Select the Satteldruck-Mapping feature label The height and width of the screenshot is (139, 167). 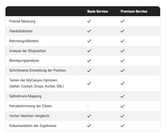(25, 96)
